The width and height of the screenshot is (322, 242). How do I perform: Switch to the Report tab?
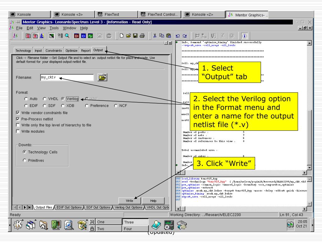[x=86, y=50]
